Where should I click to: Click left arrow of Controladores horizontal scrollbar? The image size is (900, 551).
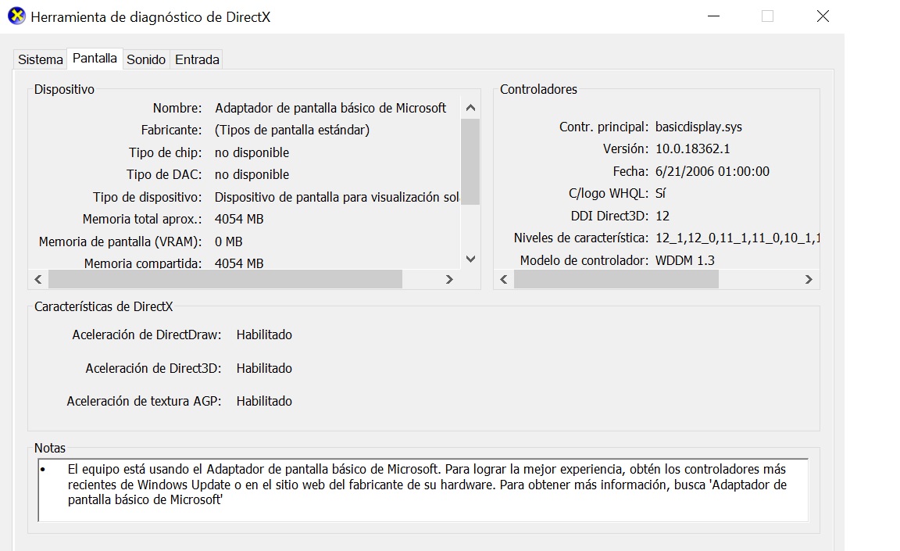click(504, 280)
